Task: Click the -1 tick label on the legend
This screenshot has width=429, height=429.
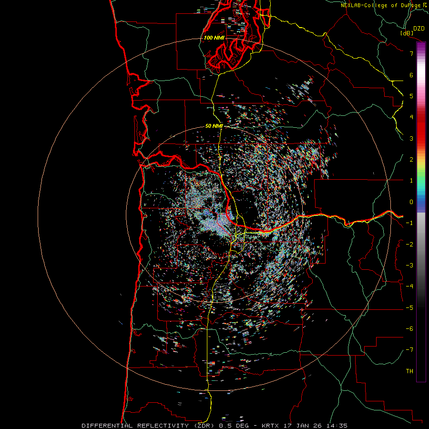Action: pos(409,223)
